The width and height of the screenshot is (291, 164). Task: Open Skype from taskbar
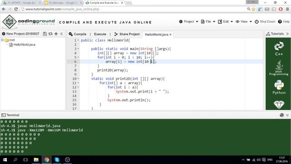click(57, 160)
